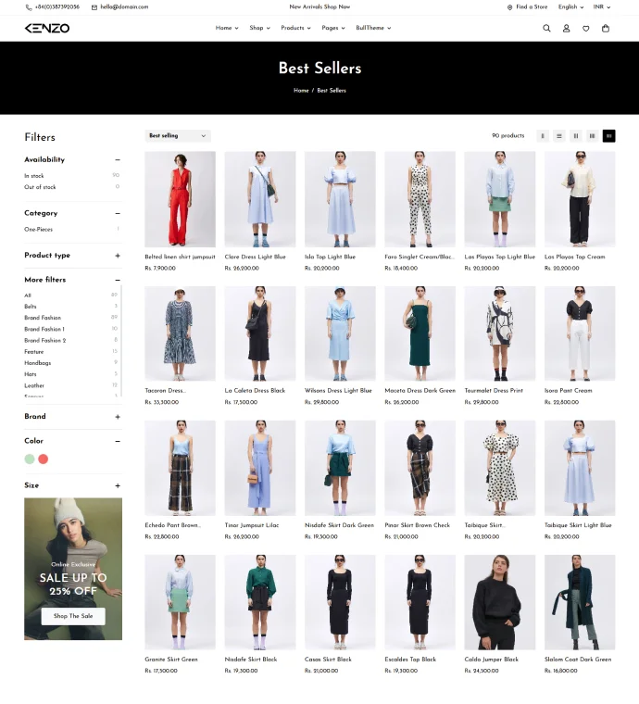Open Granite Skirt Green product link
The height and width of the screenshot is (704, 639).
point(171,660)
